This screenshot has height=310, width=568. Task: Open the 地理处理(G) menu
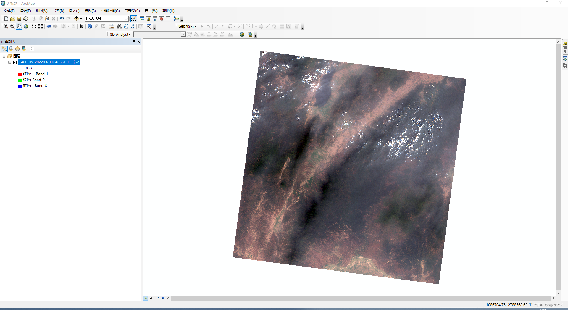(110, 11)
